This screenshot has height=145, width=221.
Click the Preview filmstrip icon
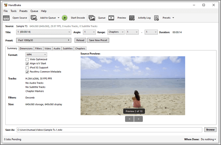111,18
